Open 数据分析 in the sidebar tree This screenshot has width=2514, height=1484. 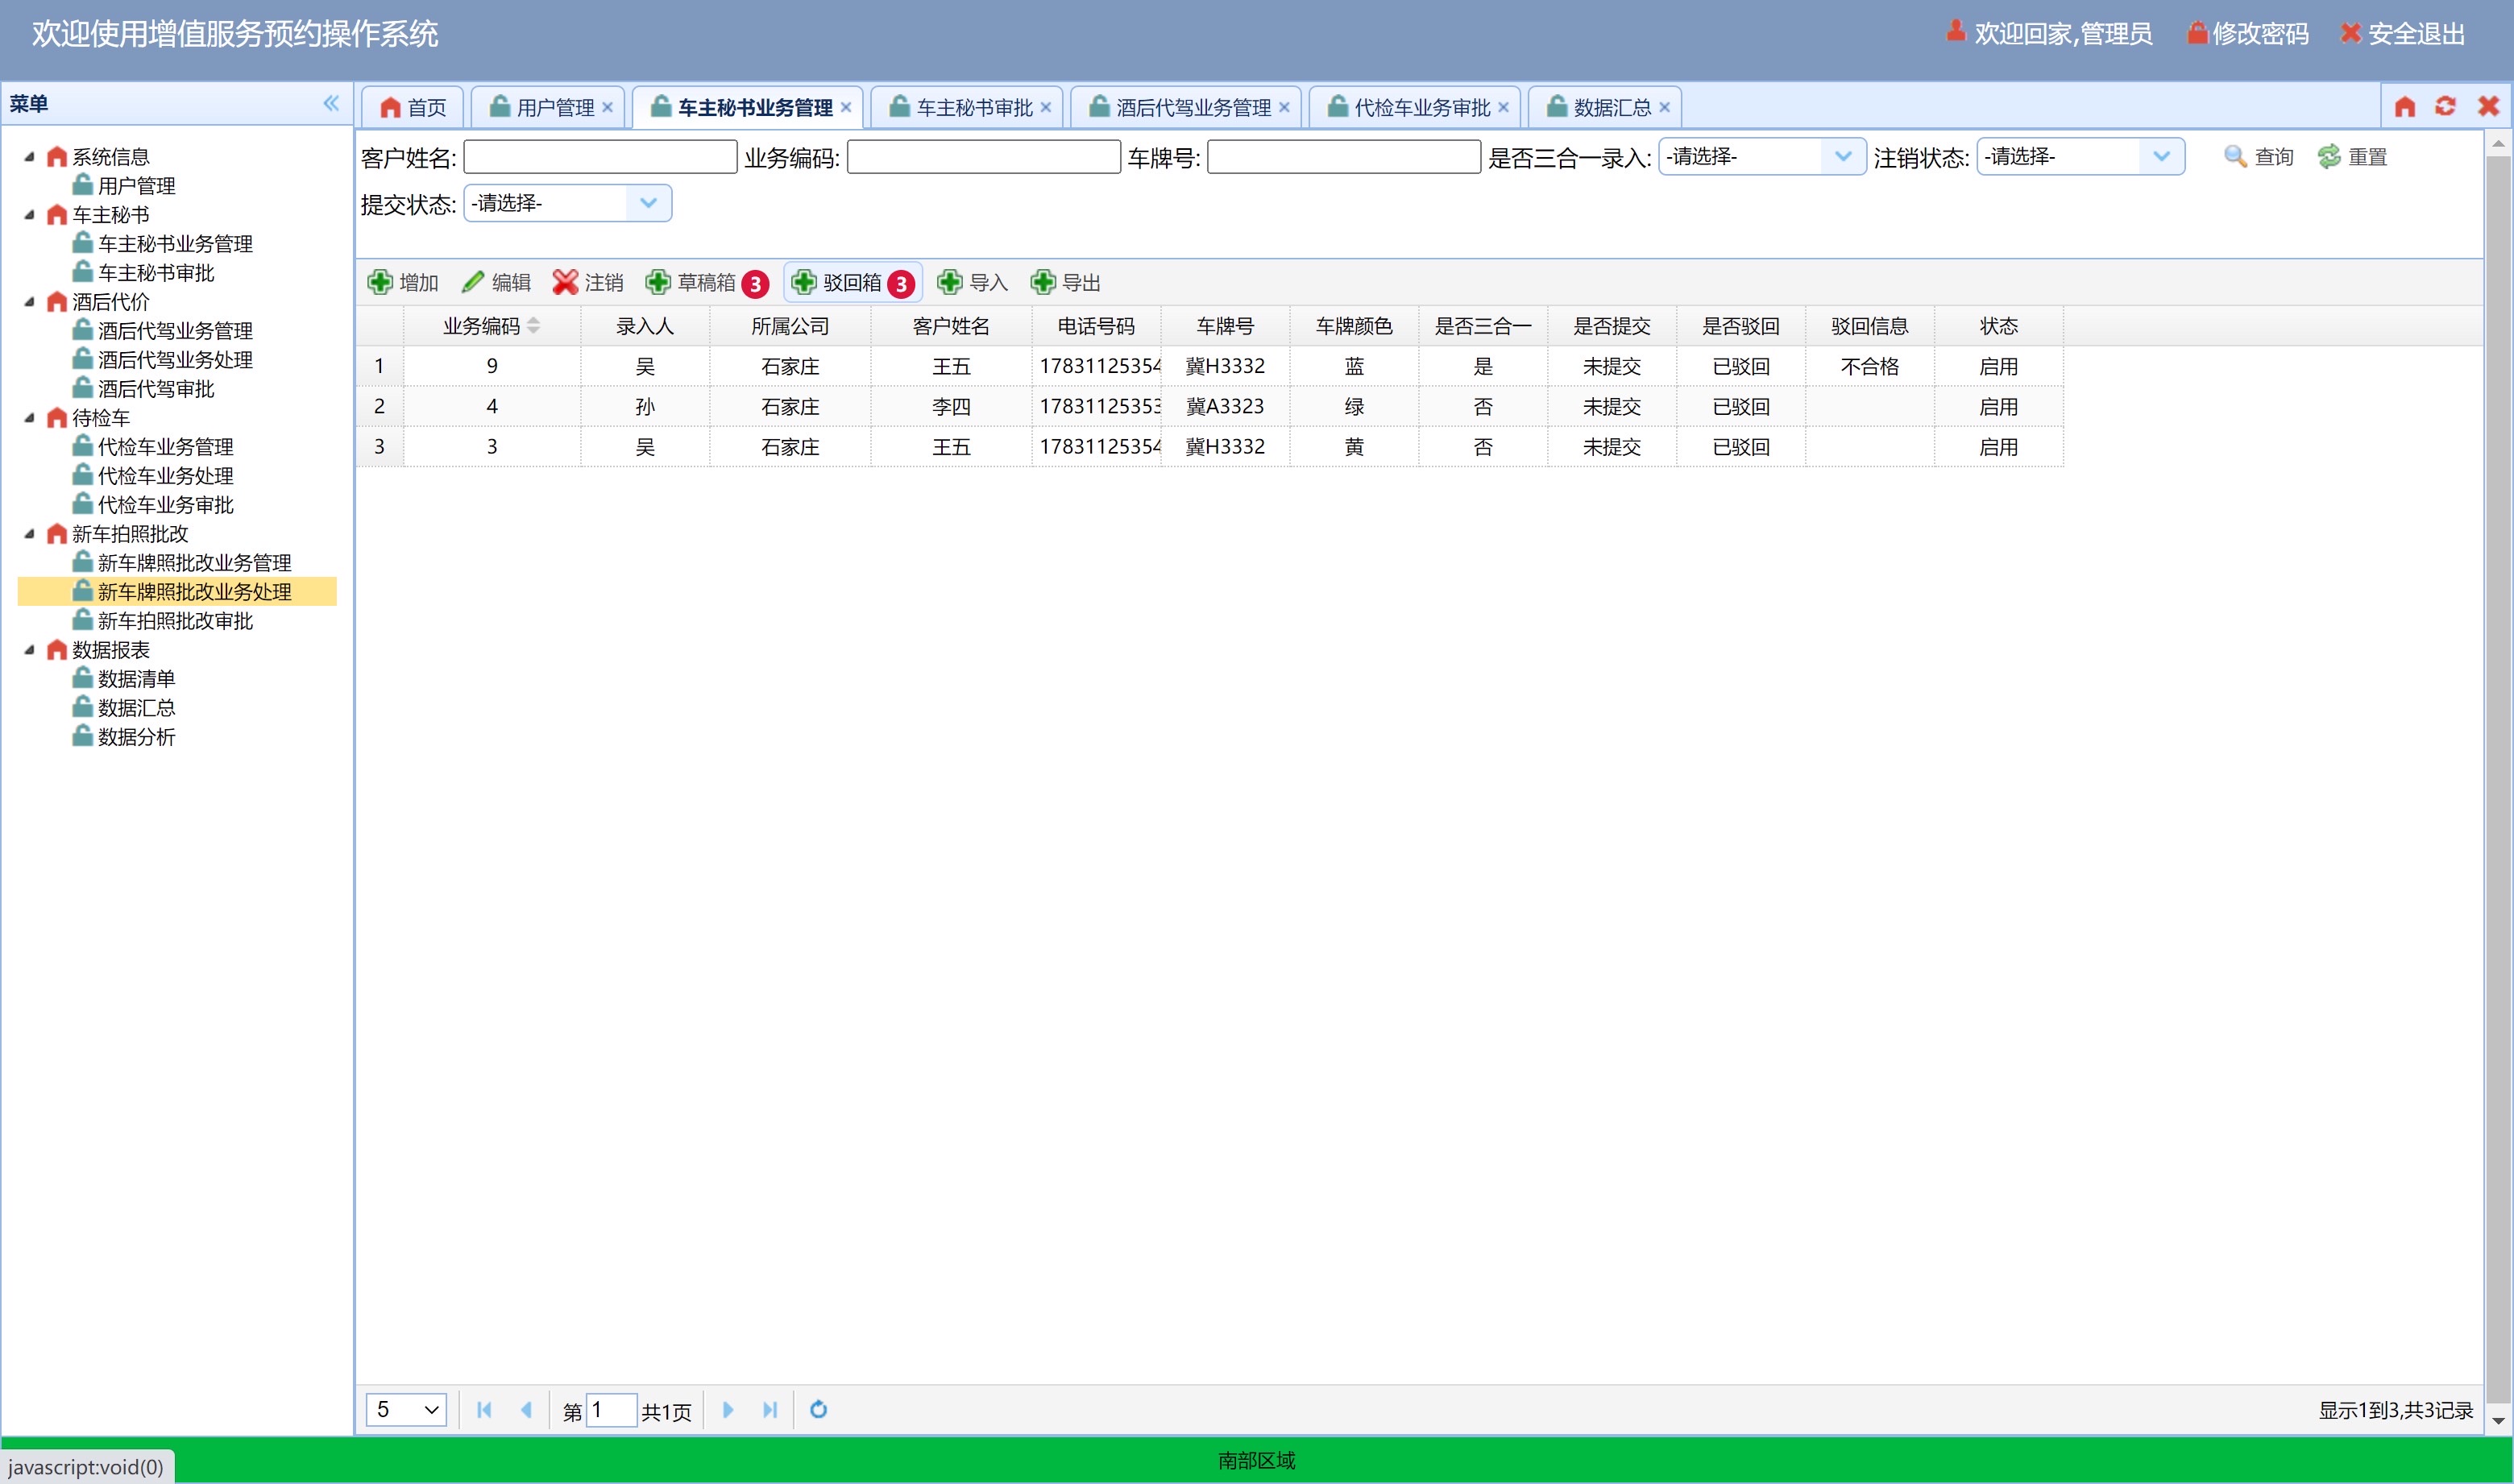[x=137, y=737]
